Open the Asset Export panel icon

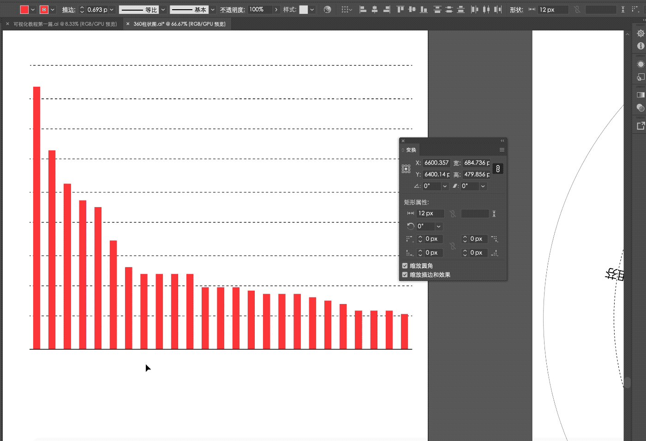coord(640,125)
